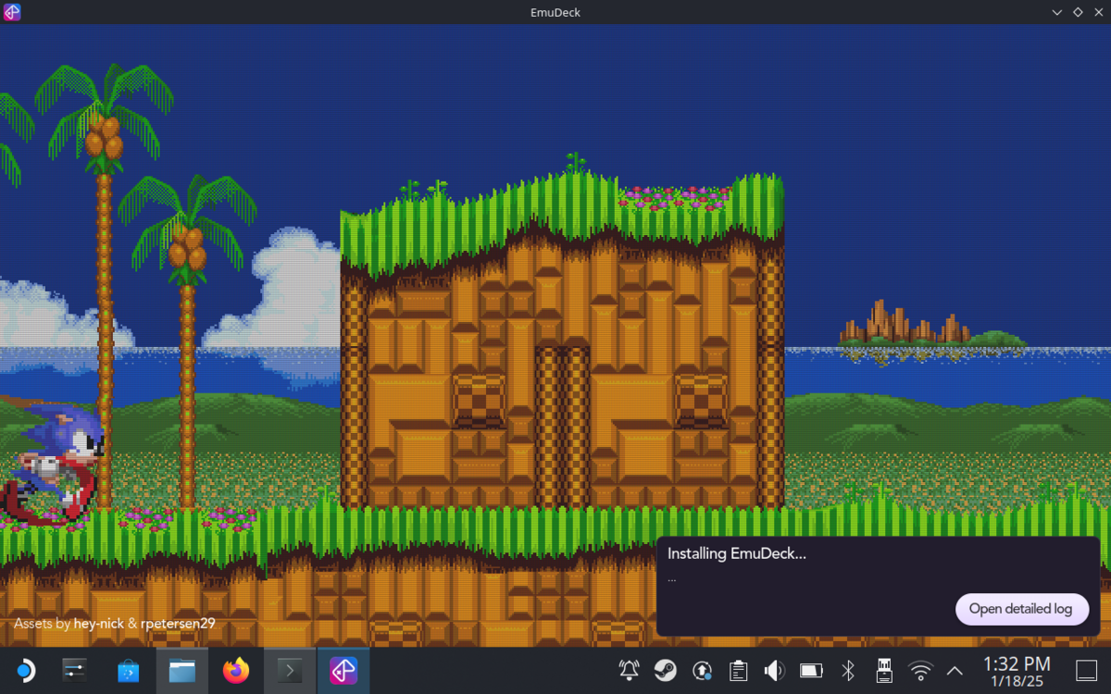This screenshot has height=694, width=1111.
Task: Open the removable USB device icon
Action: (x=883, y=671)
